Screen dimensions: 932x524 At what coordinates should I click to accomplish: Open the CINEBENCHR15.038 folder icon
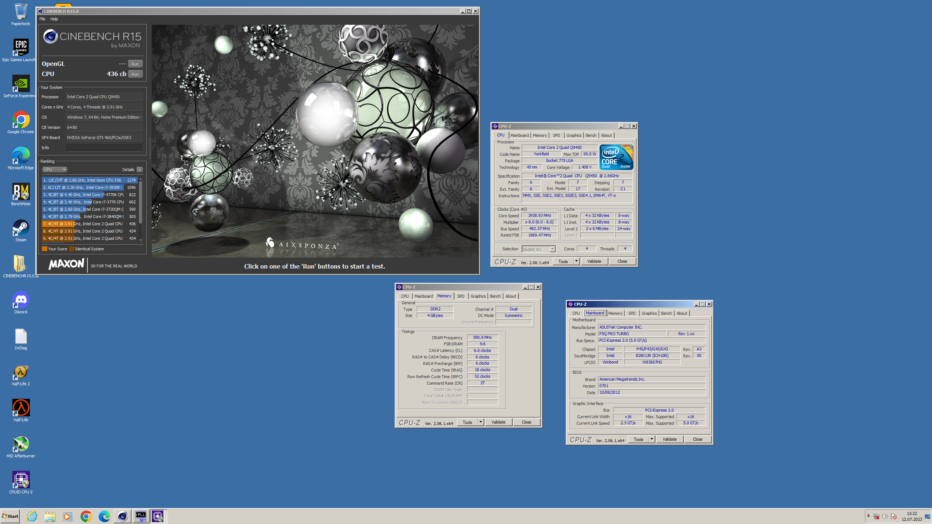tap(21, 266)
